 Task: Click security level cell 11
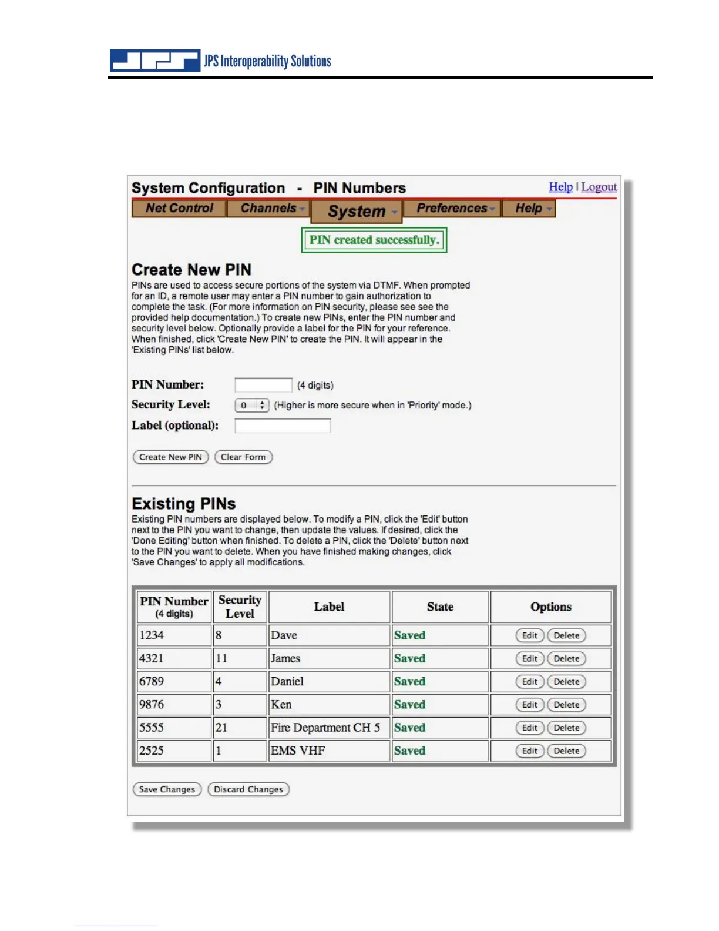point(240,659)
